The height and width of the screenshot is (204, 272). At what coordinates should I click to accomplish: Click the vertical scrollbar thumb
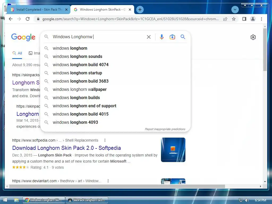pyautogui.click(x=265, y=49)
